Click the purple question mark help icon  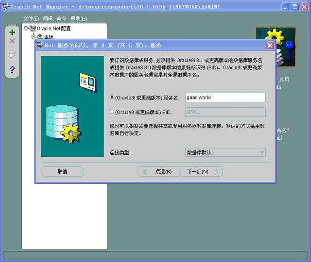[x=12, y=69]
